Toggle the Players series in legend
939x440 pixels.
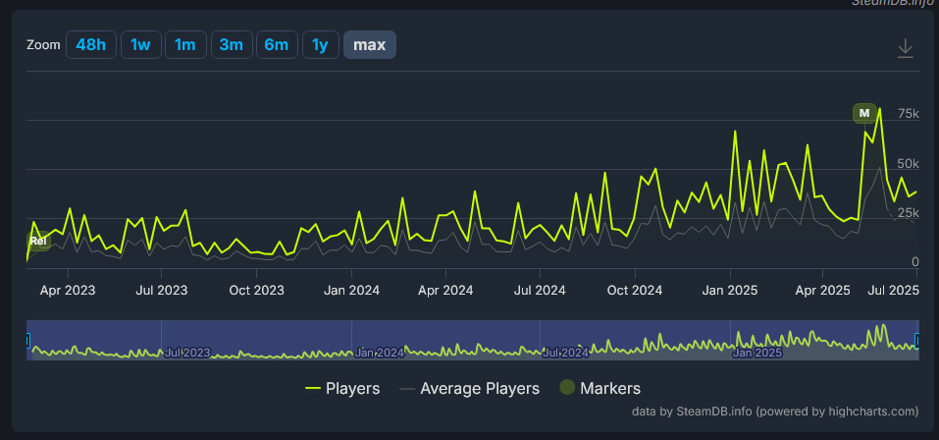click(x=342, y=389)
